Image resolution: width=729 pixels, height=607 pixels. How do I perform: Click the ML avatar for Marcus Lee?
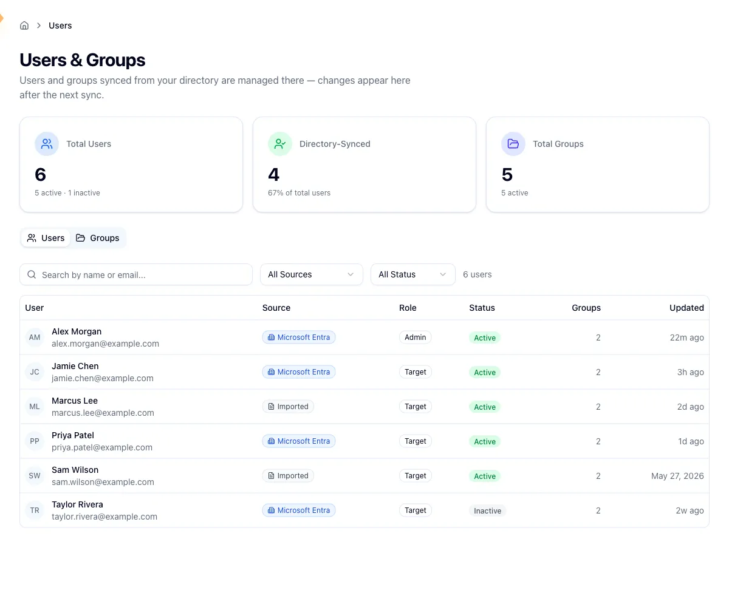pos(35,407)
